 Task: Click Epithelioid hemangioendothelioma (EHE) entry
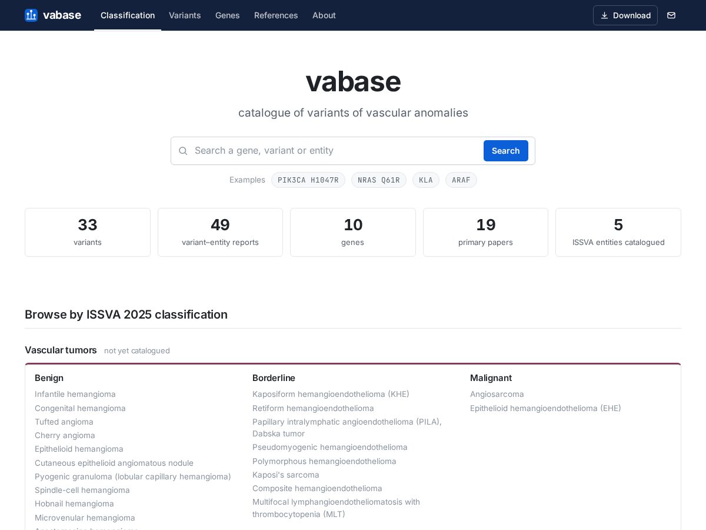point(545,408)
